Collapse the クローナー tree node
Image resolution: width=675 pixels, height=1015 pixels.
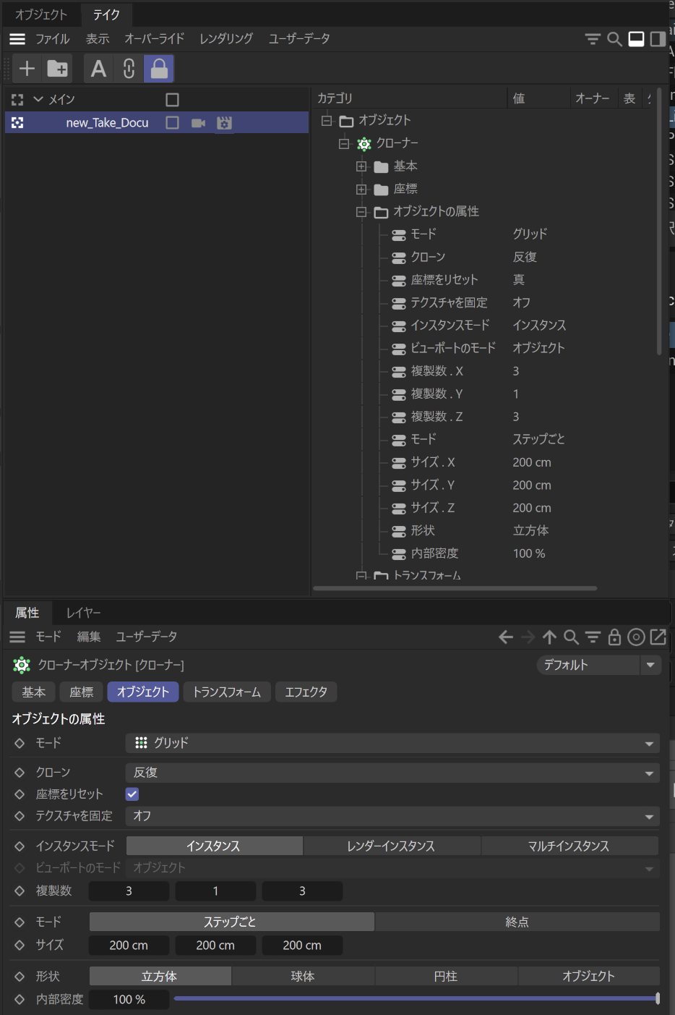344,143
